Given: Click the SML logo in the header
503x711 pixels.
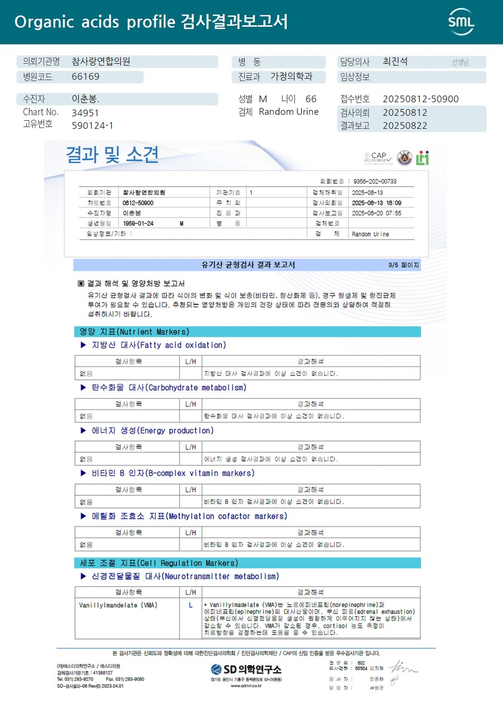Looking at the screenshot, I should click(461, 21).
